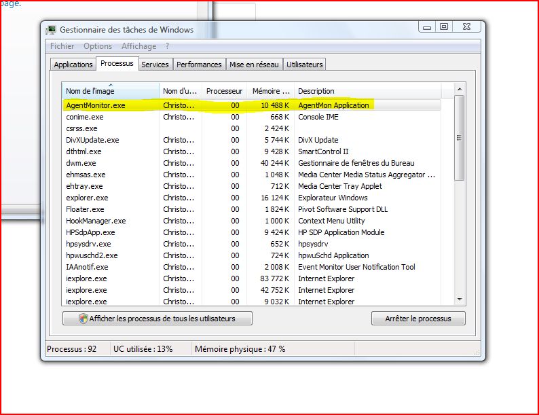The width and height of the screenshot is (539, 415).
Task: Click the shield icon on Afficher button
Action: tap(83, 319)
